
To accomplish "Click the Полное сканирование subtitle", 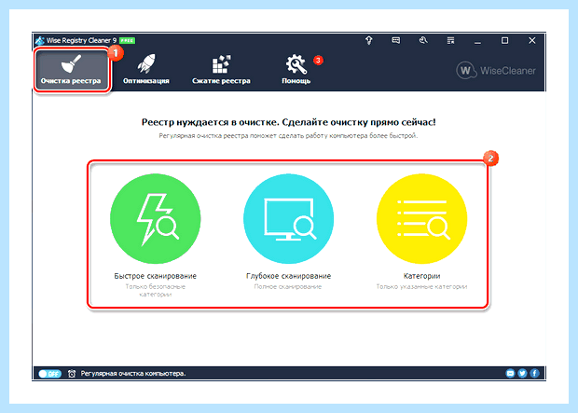I will (288, 286).
